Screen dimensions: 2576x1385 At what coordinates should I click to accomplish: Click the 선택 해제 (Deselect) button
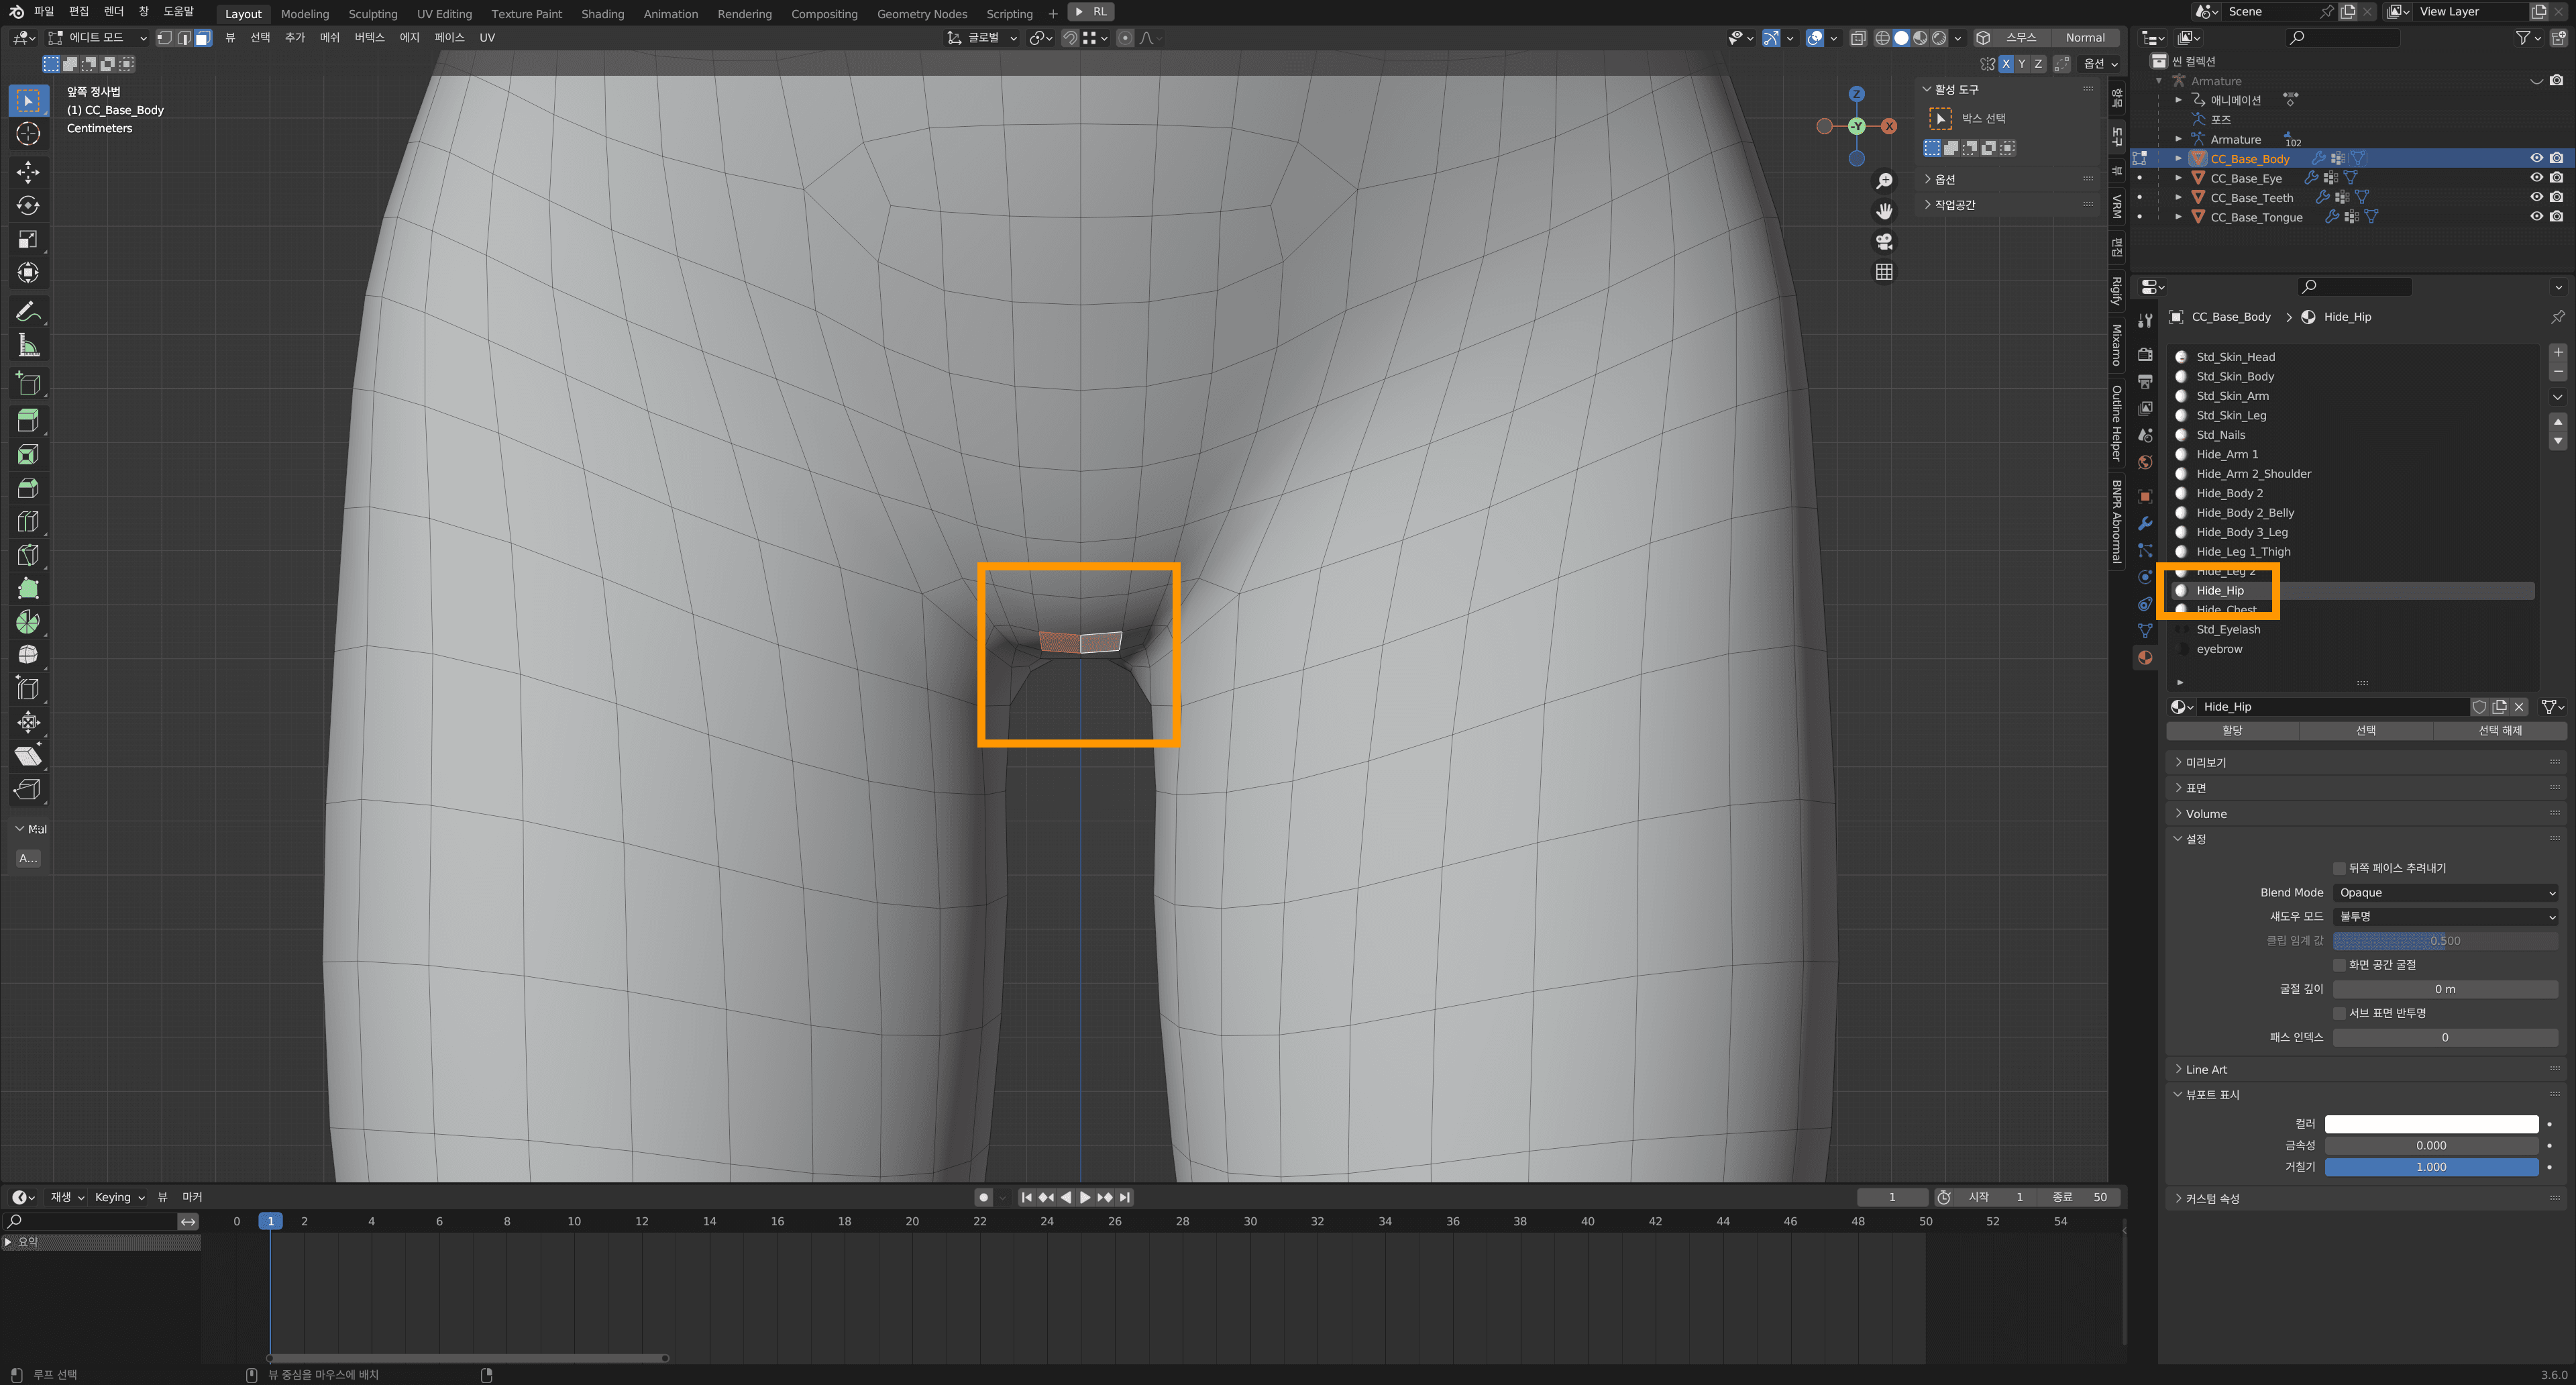[2499, 731]
